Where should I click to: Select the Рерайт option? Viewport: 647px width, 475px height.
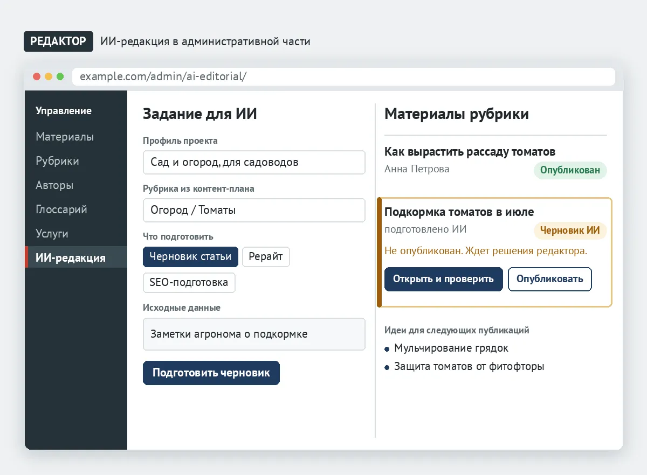tap(266, 256)
